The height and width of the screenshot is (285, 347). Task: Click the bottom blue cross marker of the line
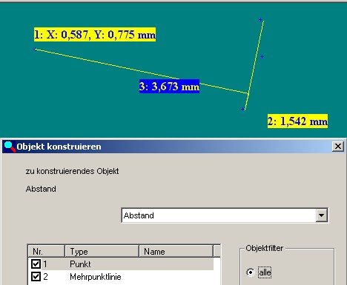242,109
